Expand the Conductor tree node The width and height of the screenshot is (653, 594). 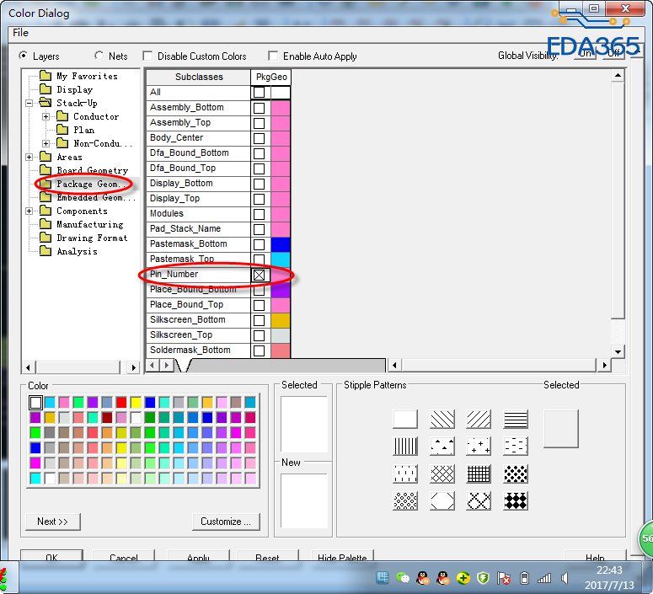[45, 116]
